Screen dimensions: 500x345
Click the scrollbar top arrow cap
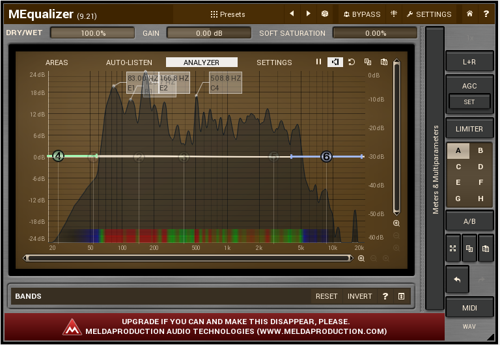pyautogui.click(x=396, y=61)
